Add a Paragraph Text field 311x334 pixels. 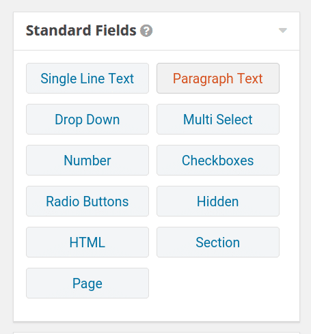(218, 79)
